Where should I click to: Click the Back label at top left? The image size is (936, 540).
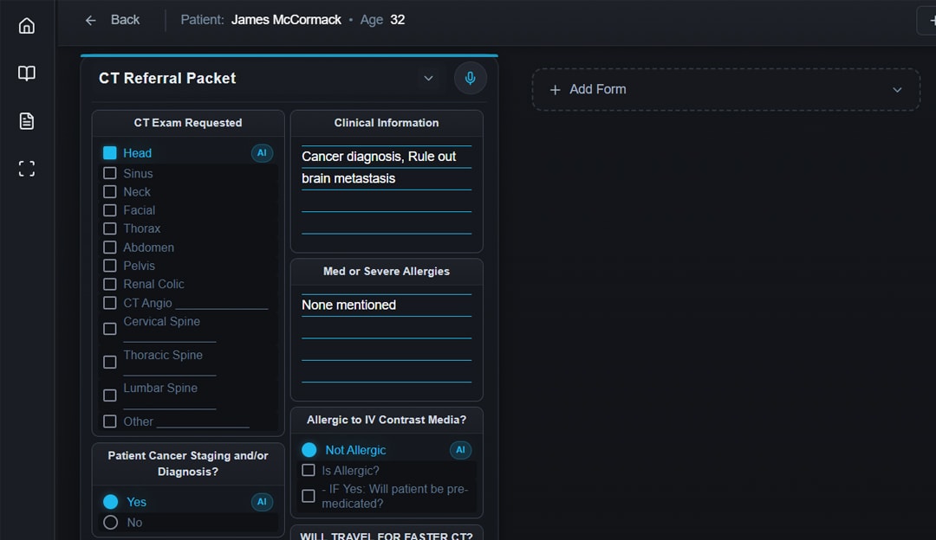click(124, 19)
